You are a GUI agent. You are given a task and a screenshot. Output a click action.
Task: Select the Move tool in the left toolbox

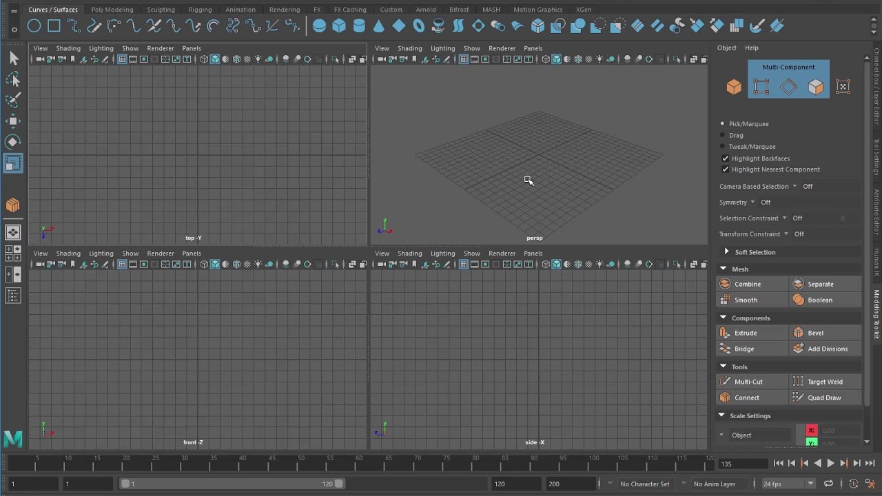click(x=13, y=121)
